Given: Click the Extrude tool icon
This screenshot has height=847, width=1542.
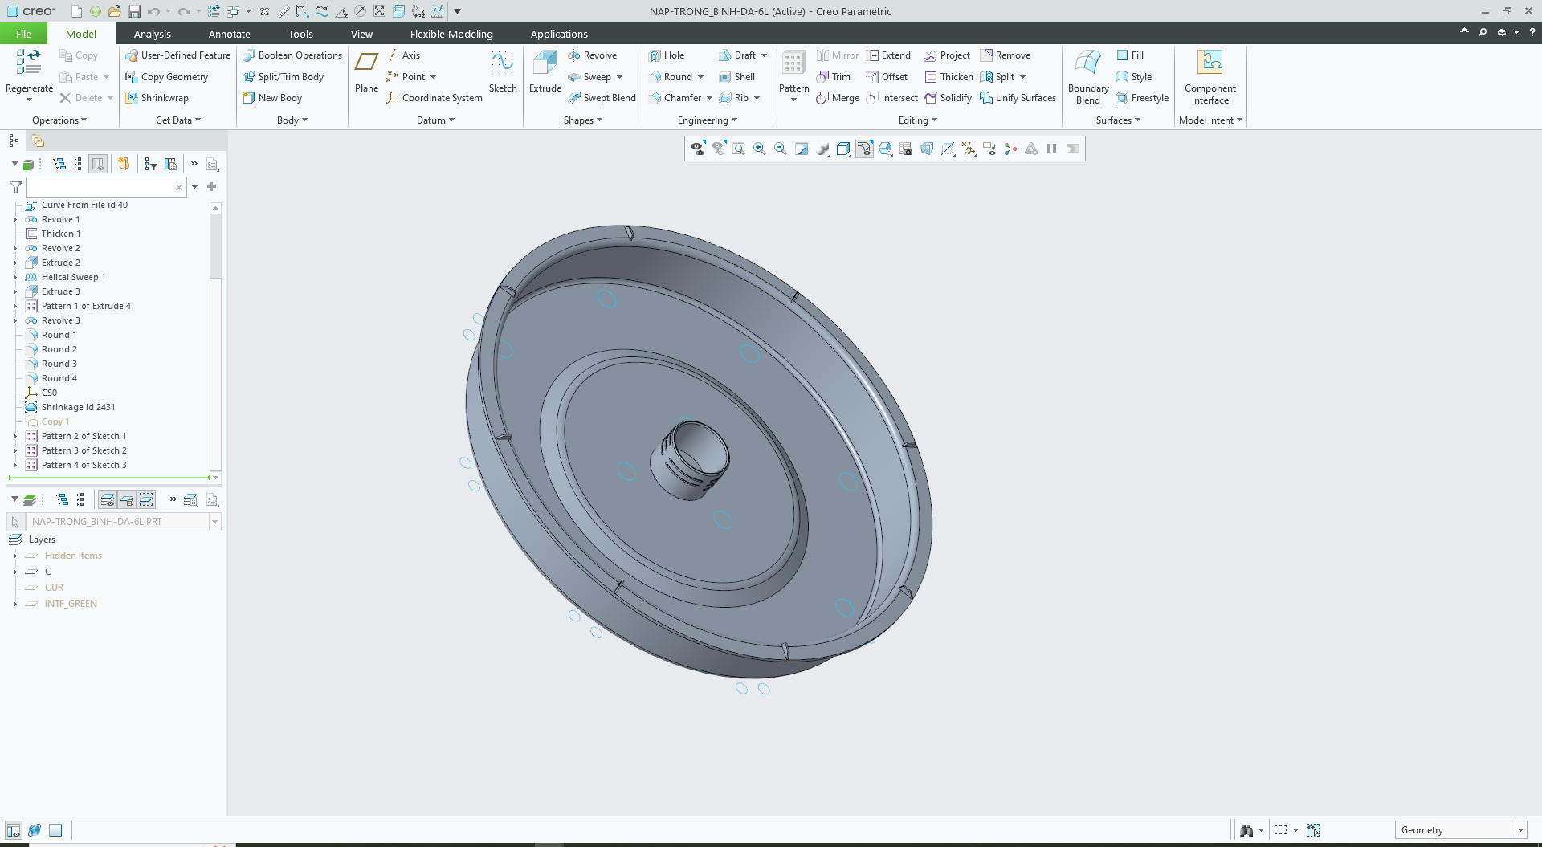Looking at the screenshot, I should point(545,64).
